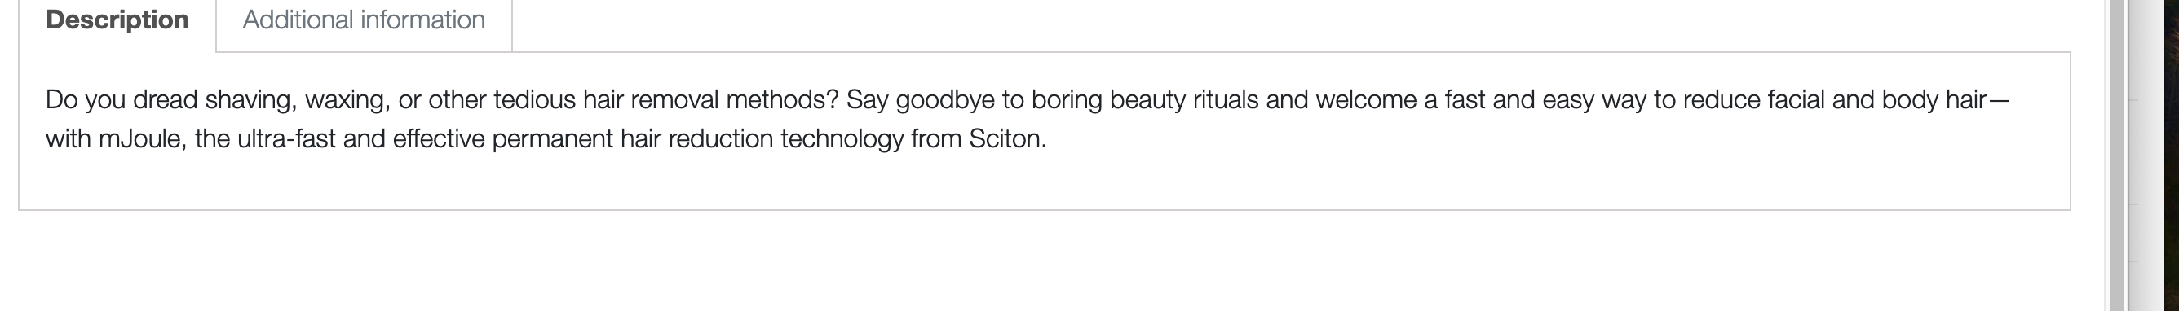Click the second line starting "with mJoule"
2179x311 pixels.
tap(546, 139)
